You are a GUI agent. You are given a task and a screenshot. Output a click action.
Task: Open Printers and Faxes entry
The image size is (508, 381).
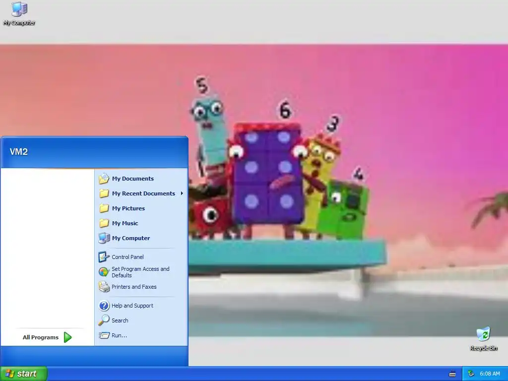pos(141,287)
